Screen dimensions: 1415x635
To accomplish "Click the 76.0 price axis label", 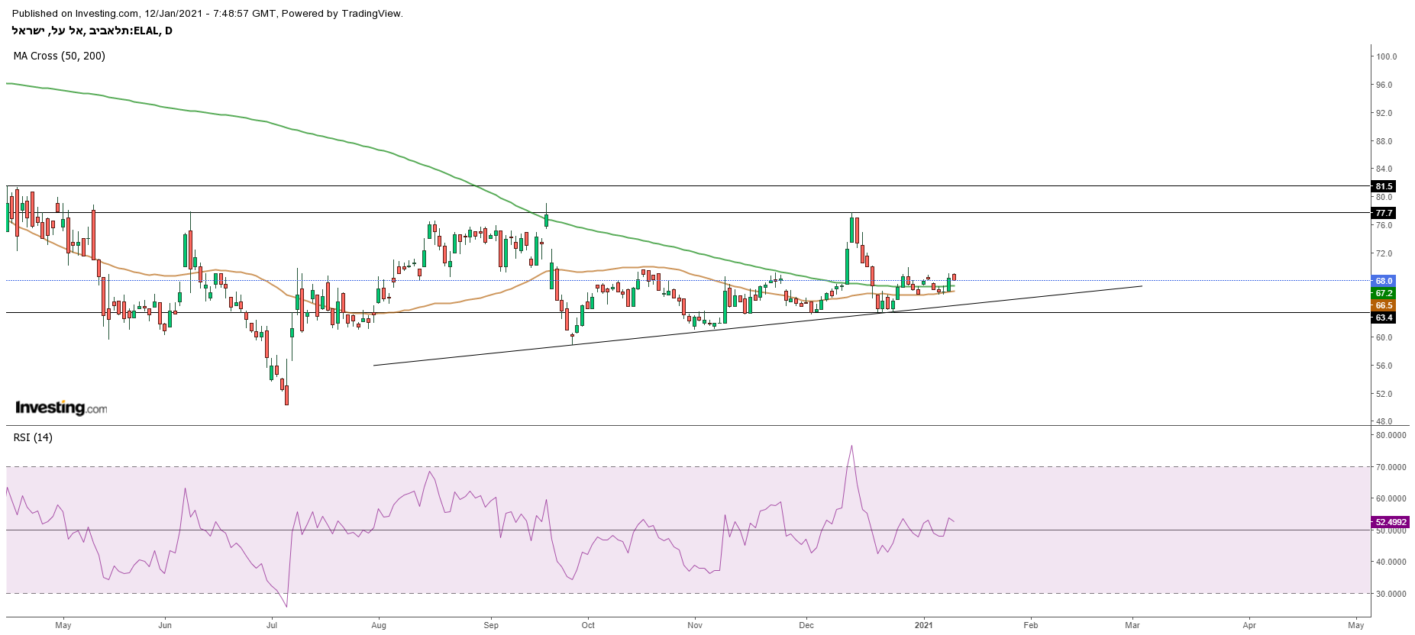I will click(1384, 225).
